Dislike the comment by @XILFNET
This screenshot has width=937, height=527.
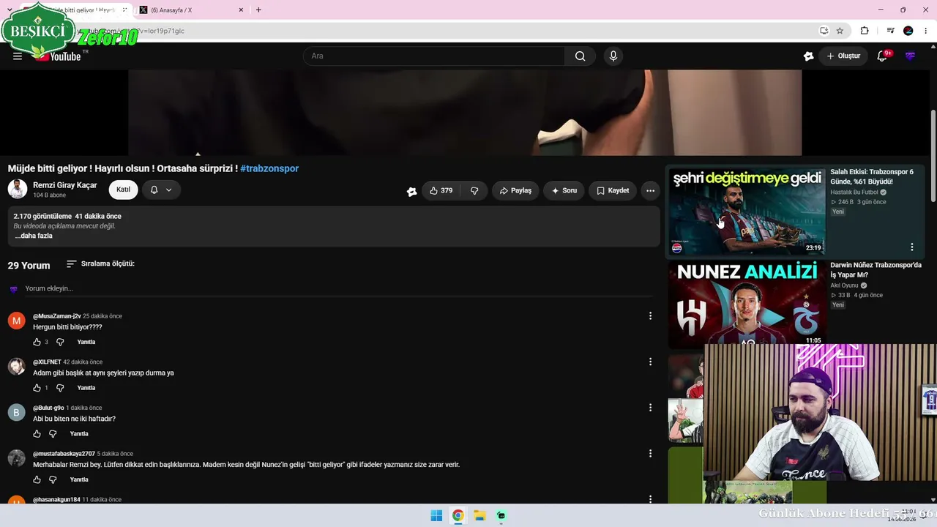tap(60, 388)
